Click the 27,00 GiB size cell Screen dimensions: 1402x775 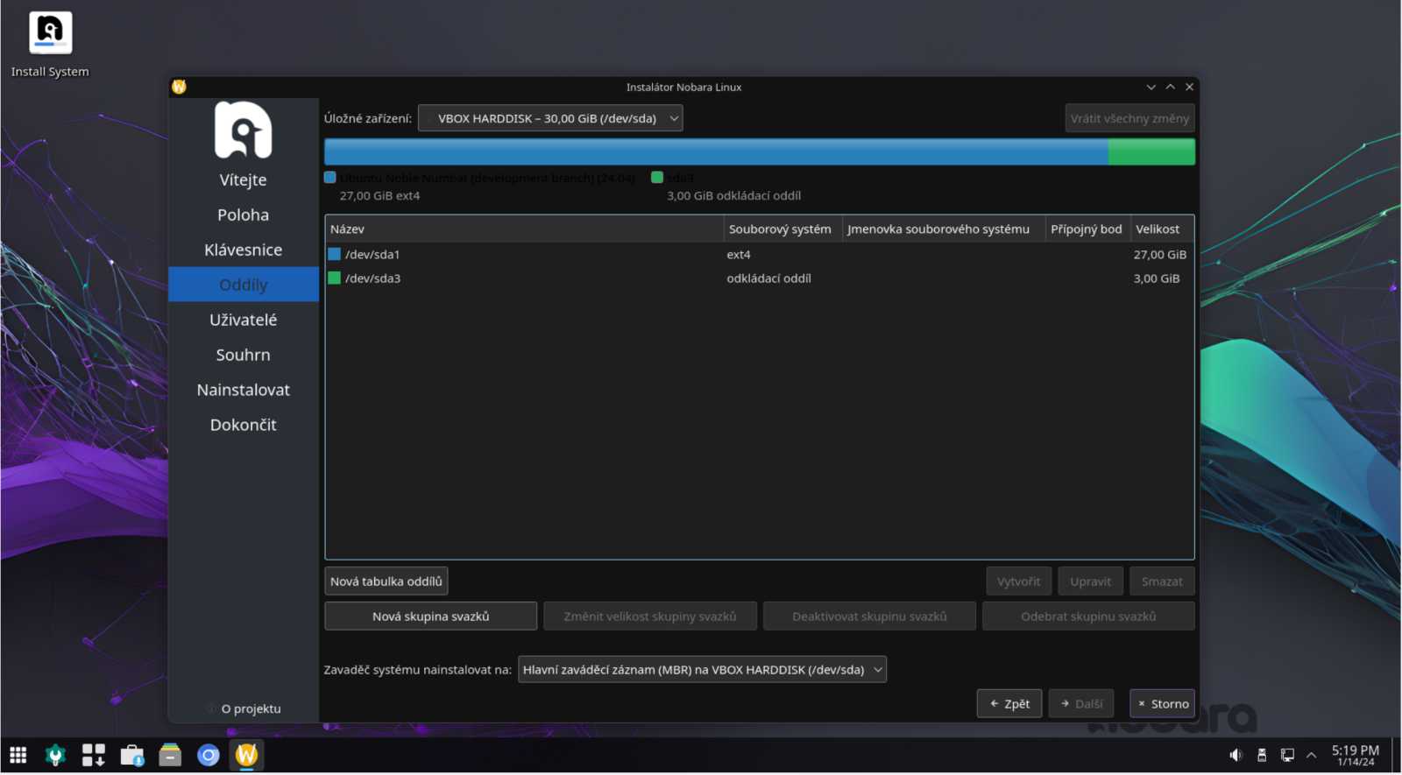click(1160, 254)
